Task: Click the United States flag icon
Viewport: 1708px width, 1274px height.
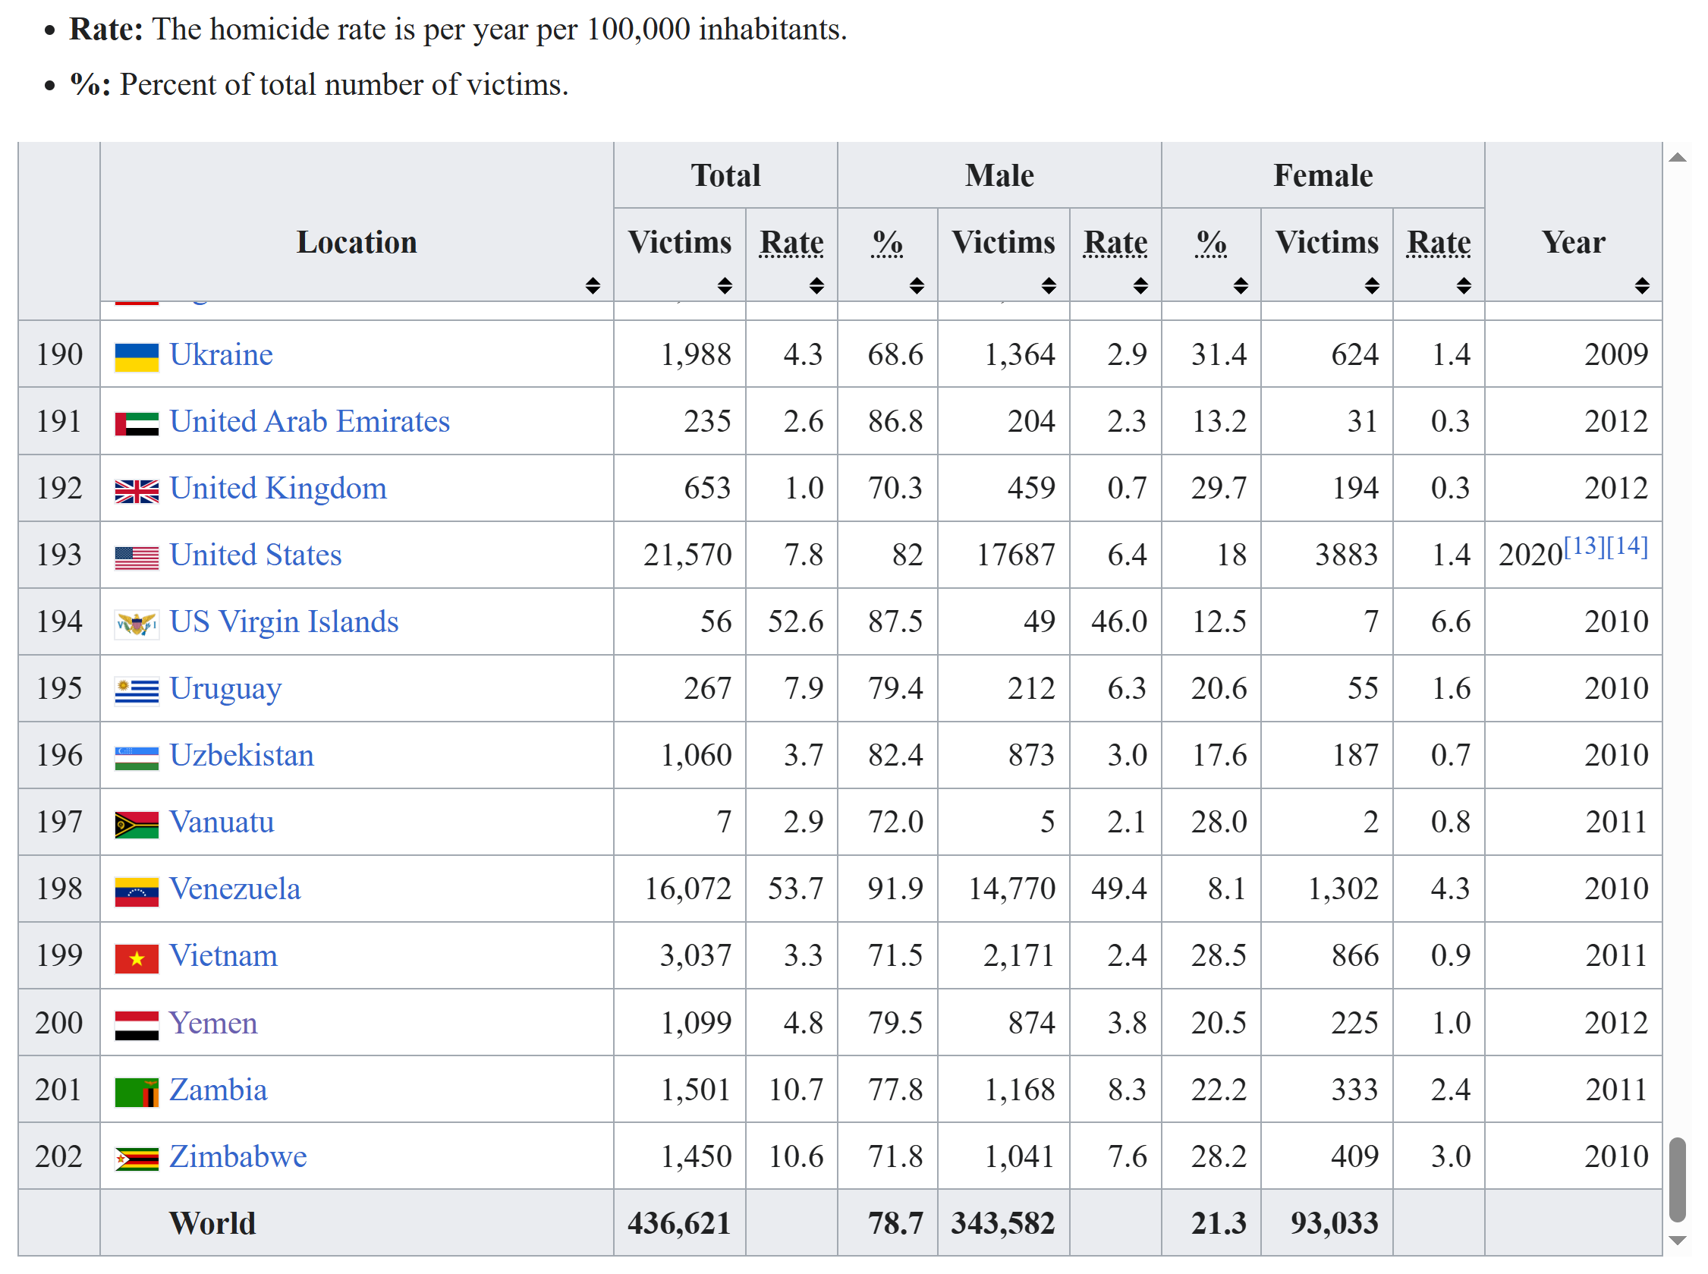Action: coord(137,558)
